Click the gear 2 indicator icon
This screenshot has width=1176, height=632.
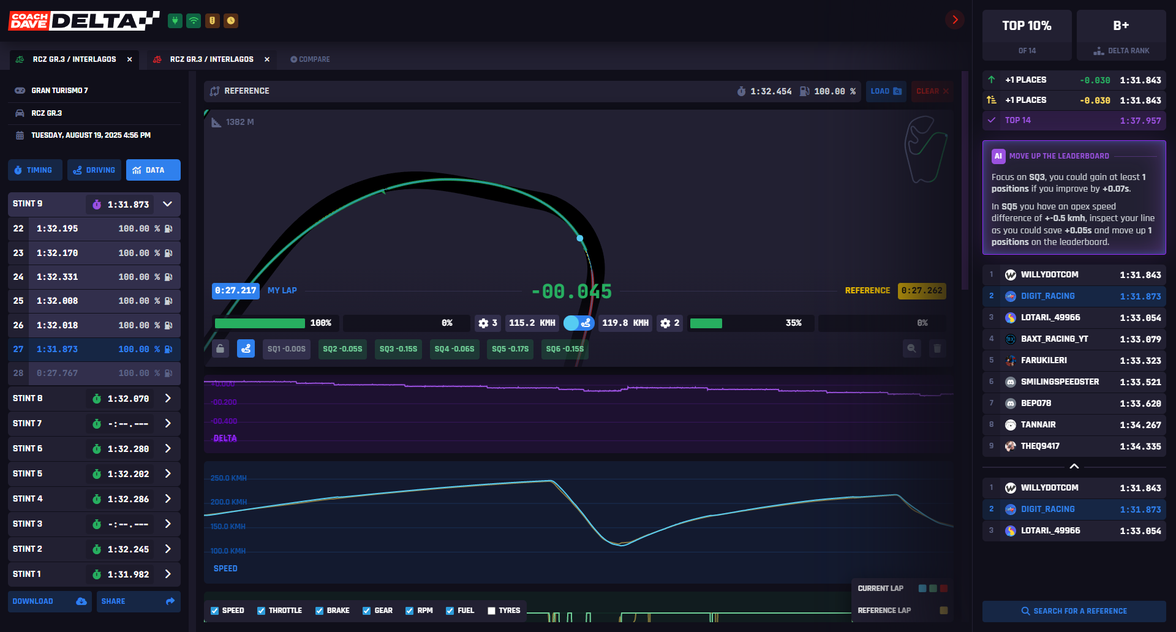click(665, 323)
